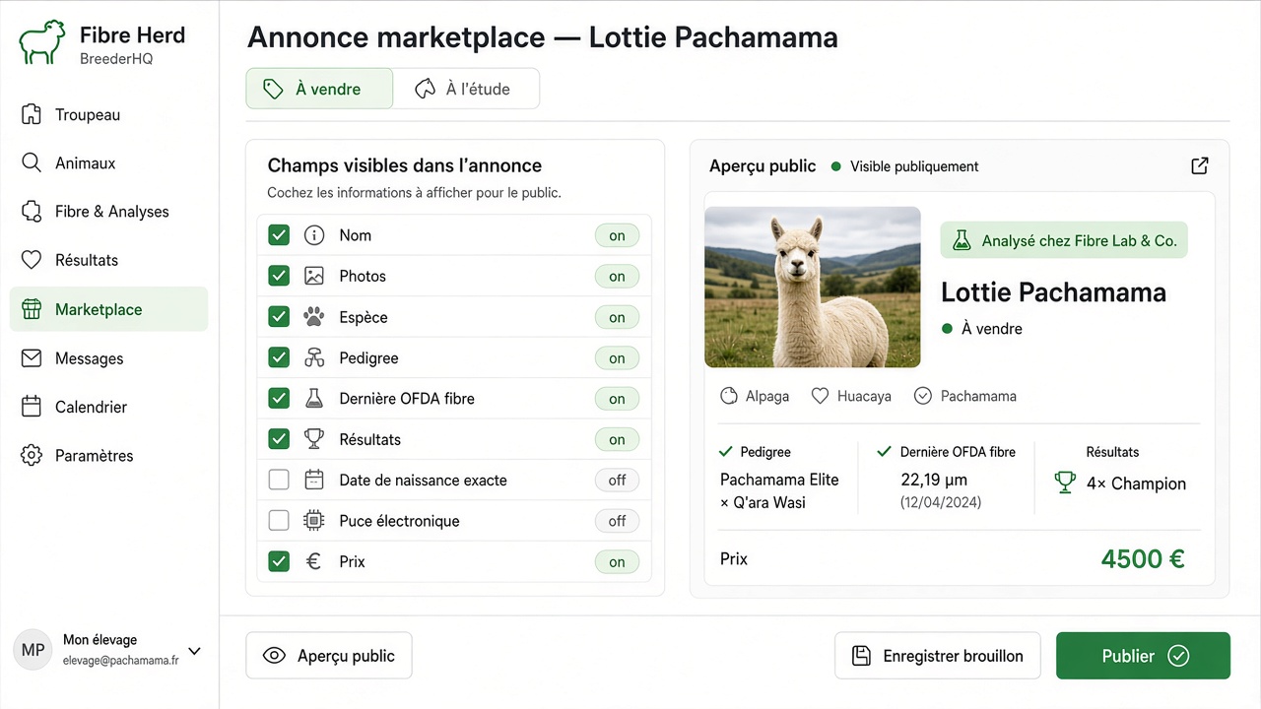1261x709 pixels.
Task: Click the euro icon beside Prix
Action: coord(314,561)
